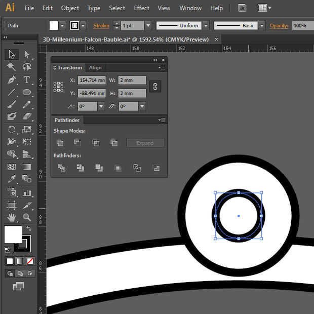Click Unite in Pathfinder Shape Modes

[60, 143]
